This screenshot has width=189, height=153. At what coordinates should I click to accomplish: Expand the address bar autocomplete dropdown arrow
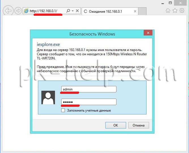pyautogui.click(x=73, y=11)
